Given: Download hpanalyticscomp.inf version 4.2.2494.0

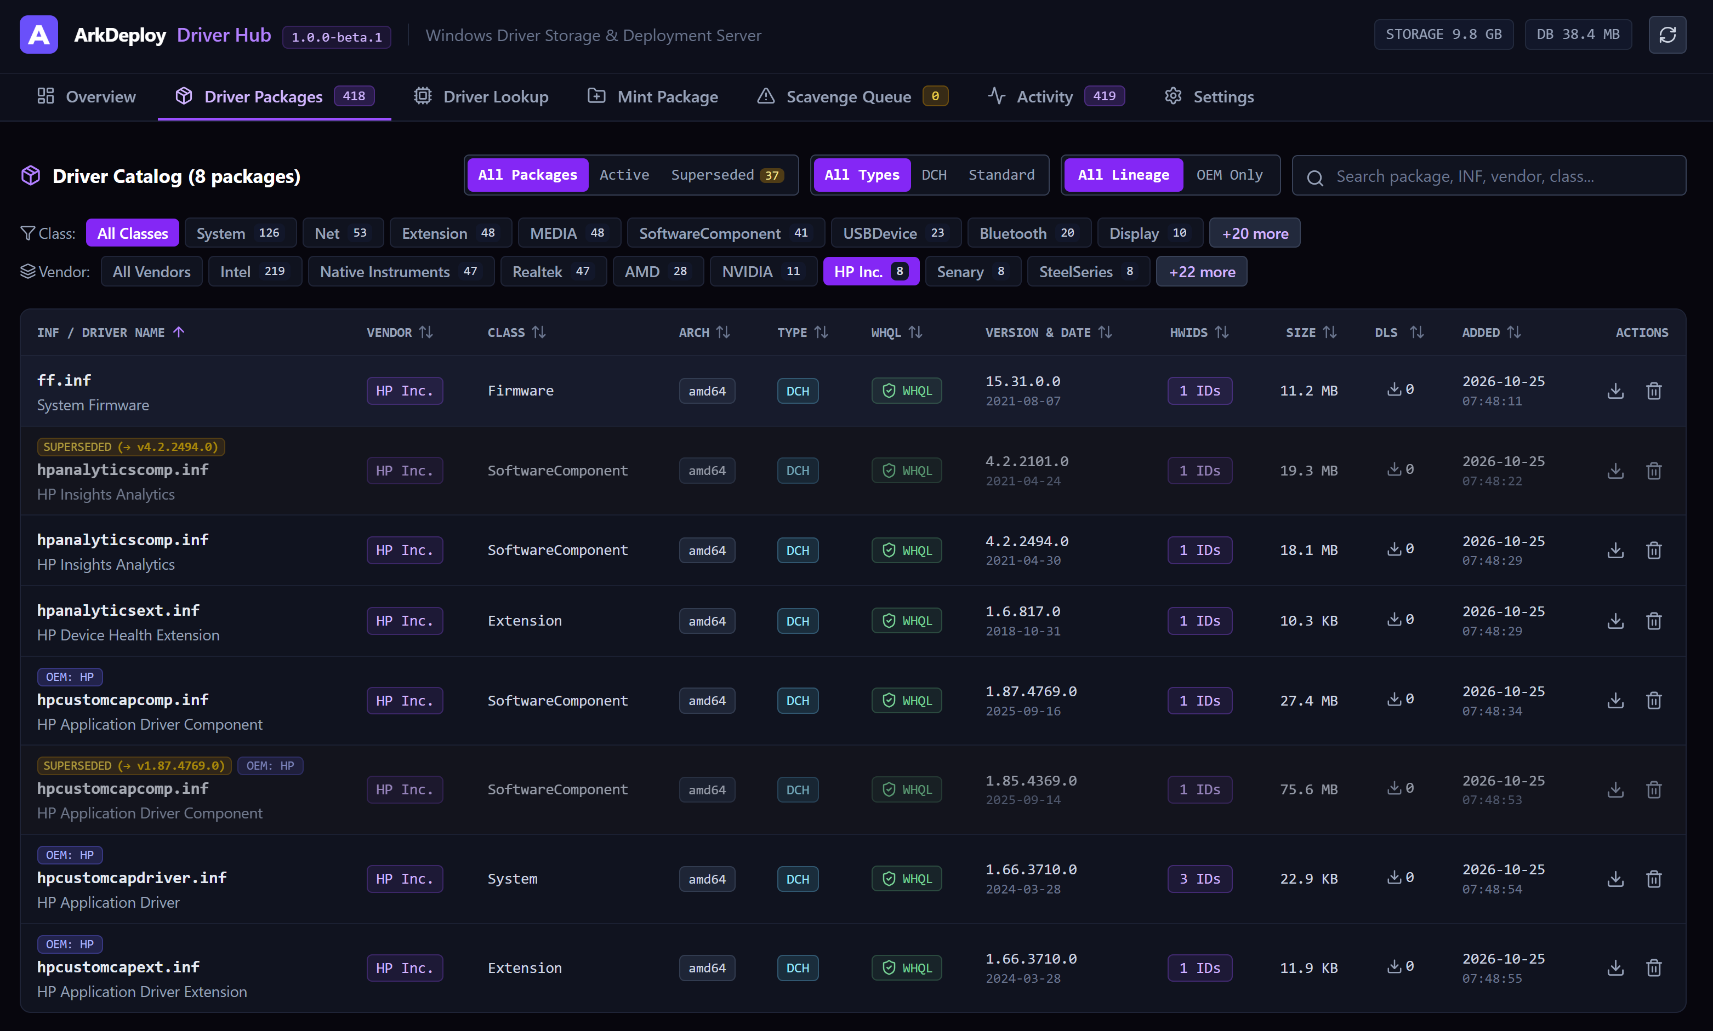Looking at the screenshot, I should [1615, 550].
